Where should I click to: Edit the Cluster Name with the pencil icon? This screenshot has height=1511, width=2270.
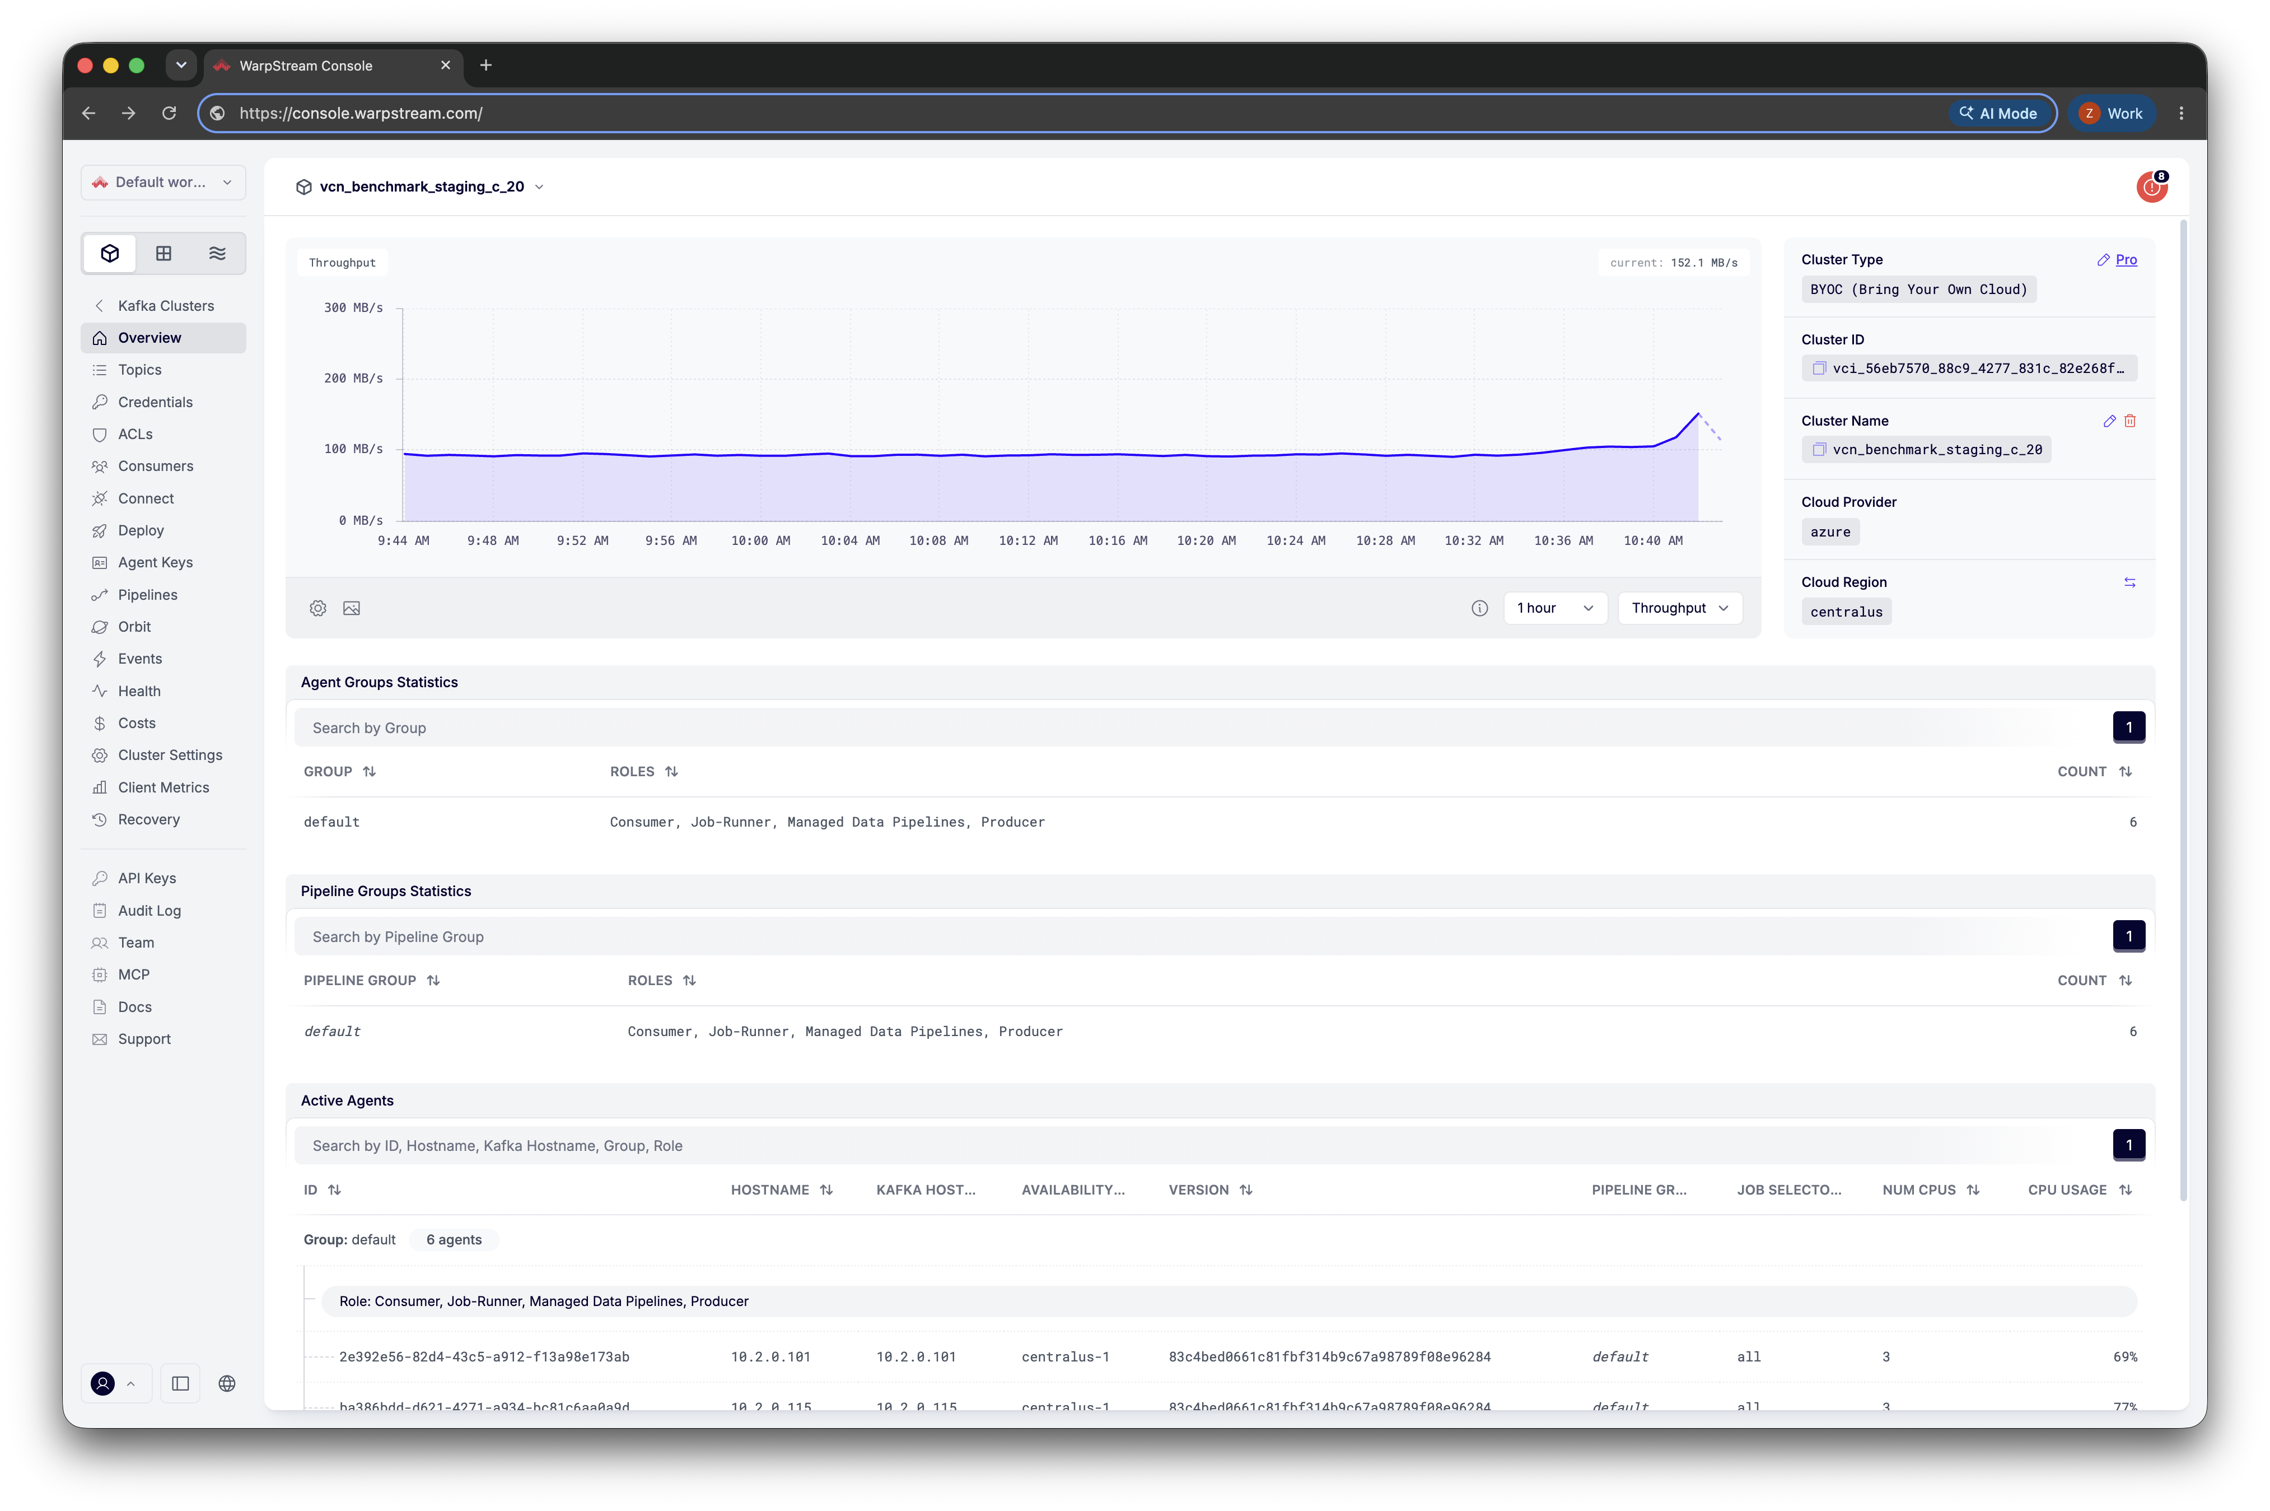tap(2109, 421)
